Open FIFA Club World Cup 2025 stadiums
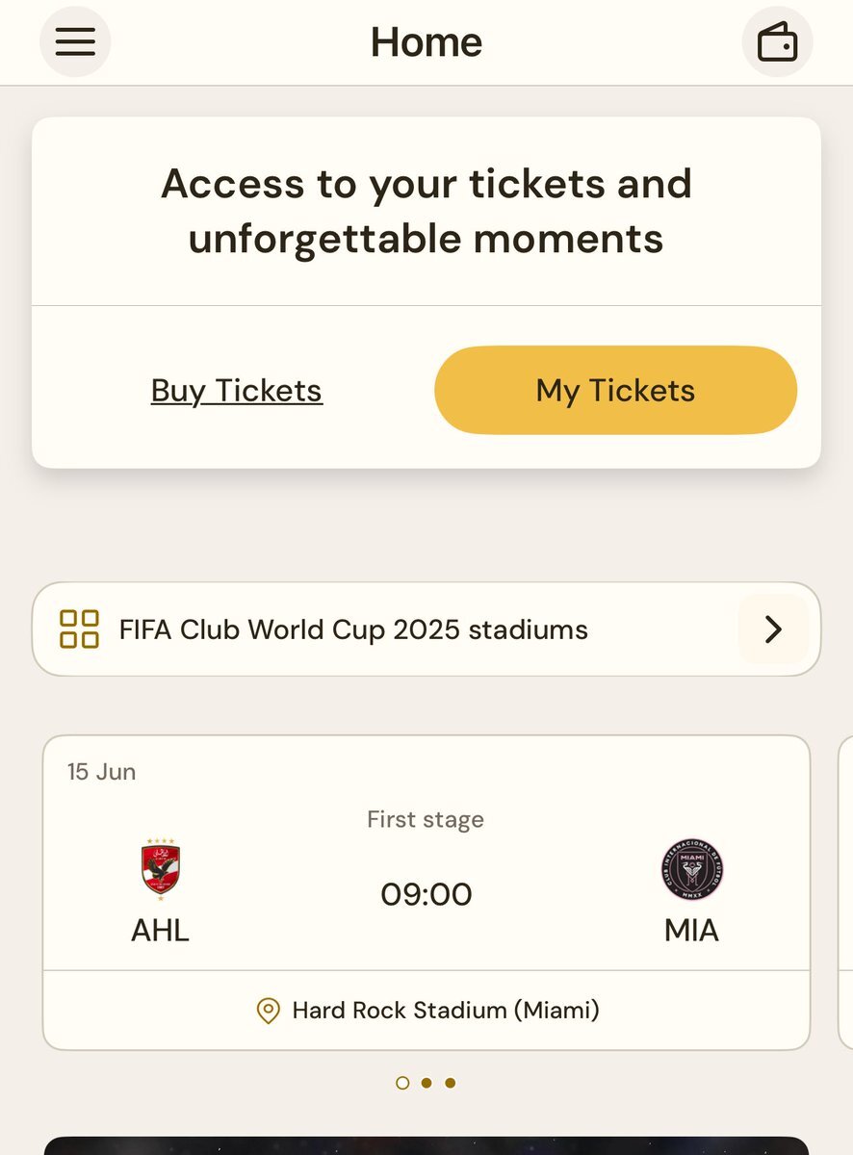This screenshot has width=853, height=1155. click(x=426, y=629)
